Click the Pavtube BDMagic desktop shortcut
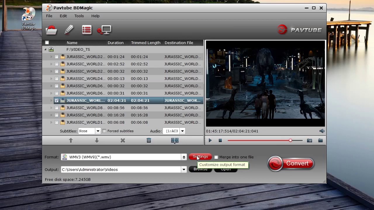 [29, 19]
